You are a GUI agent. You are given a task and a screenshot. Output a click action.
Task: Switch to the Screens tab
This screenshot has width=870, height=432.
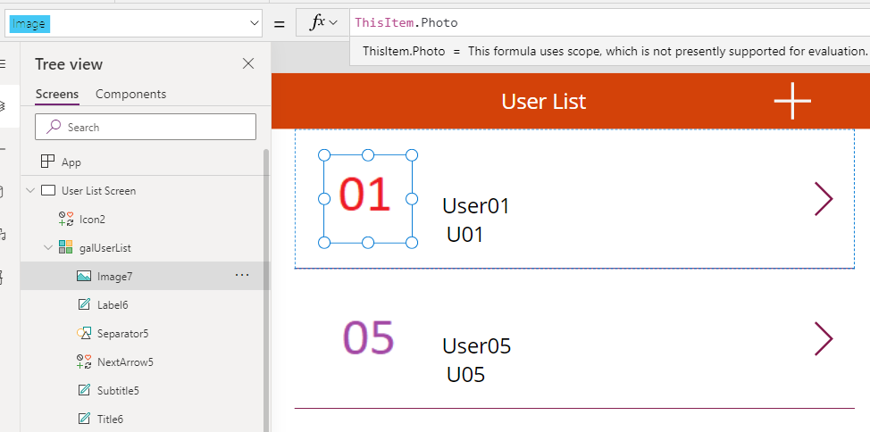pyautogui.click(x=57, y=94)
